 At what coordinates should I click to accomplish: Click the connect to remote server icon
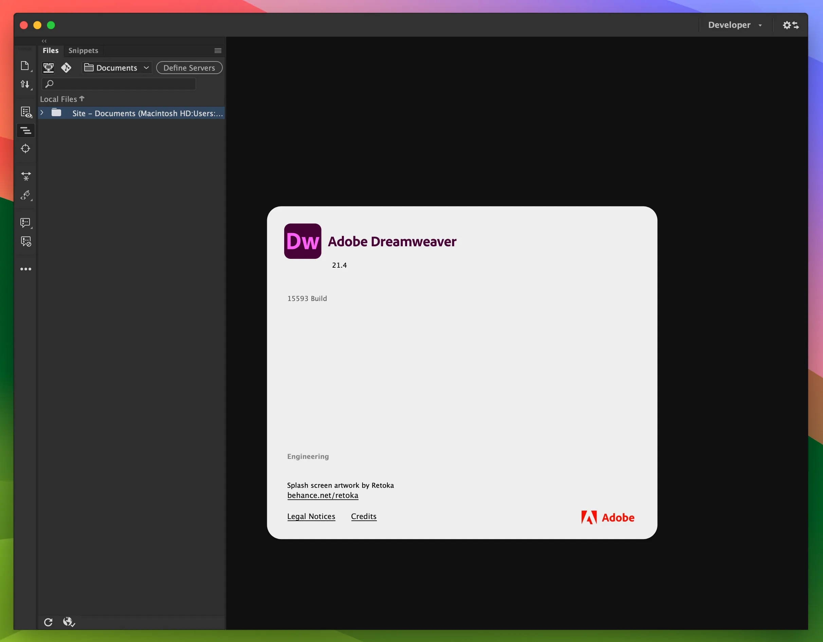(48, 68)
